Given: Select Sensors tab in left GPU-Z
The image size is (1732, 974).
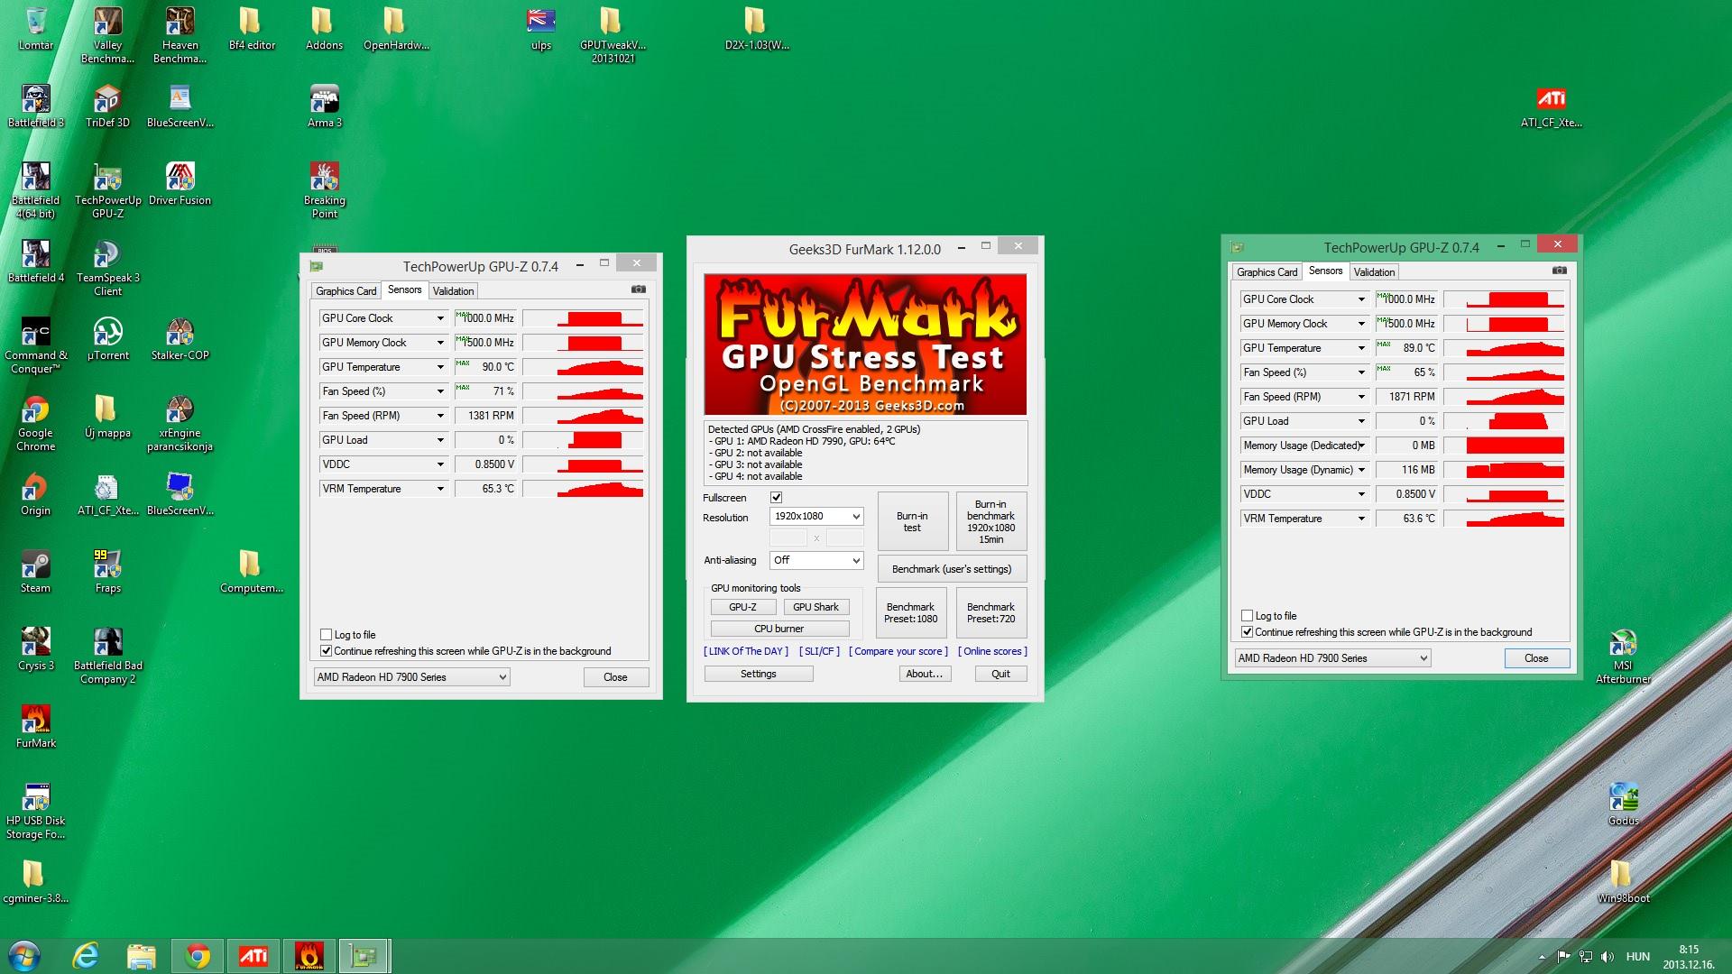Looking at the screenshot, I should [x=405, y=289].
